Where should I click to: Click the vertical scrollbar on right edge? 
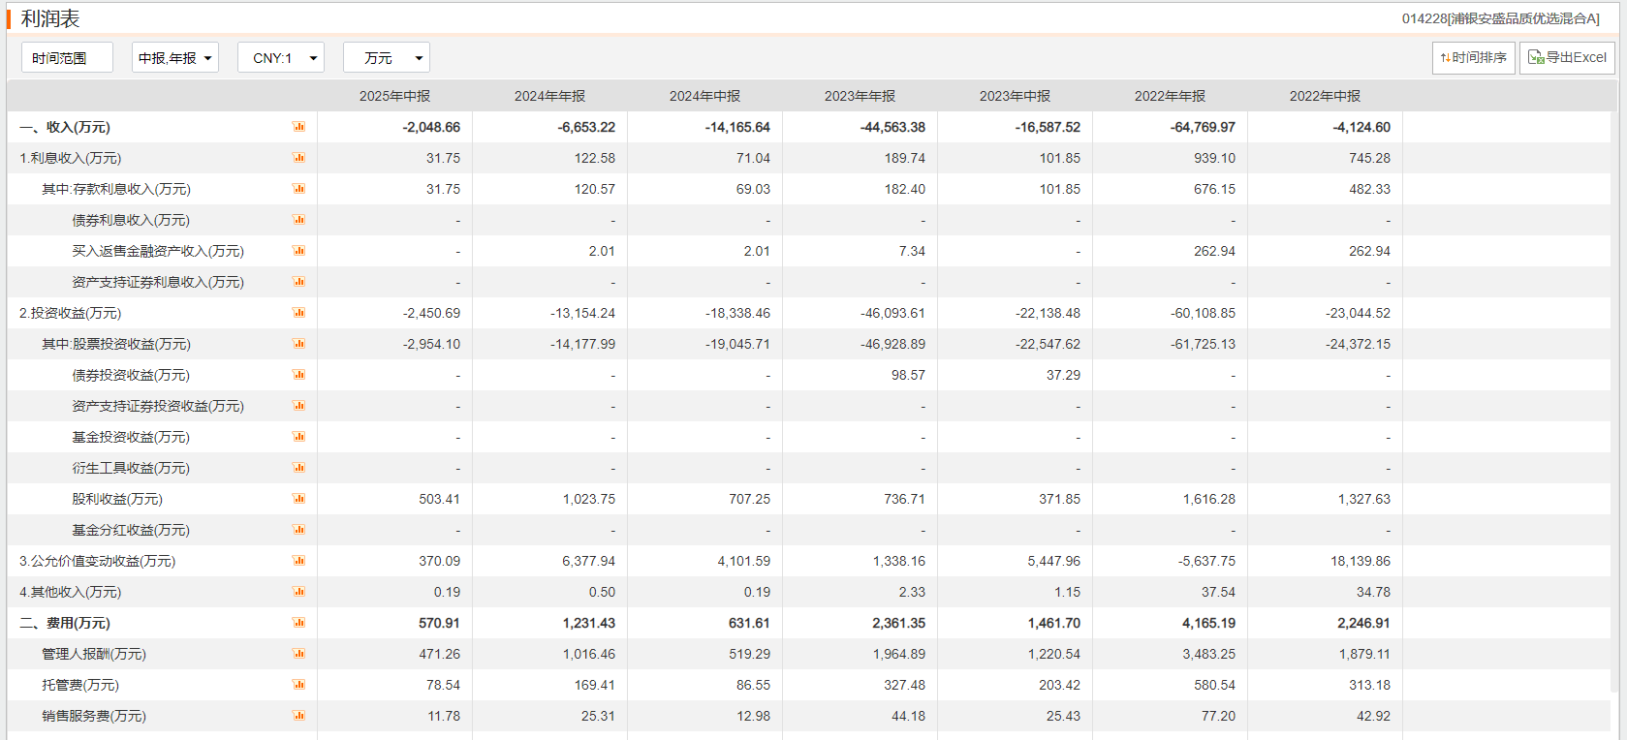[1618, 387]
